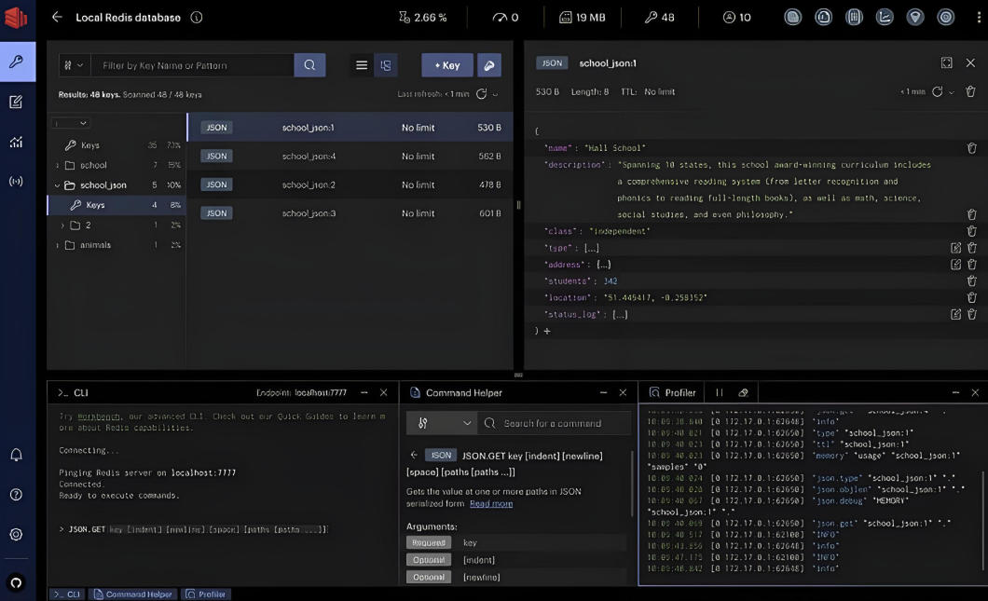
Task: Click the + Key button
Action: (x=446, y=65)
